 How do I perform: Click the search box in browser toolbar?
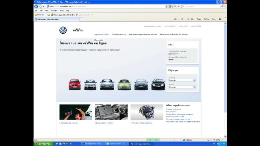point(201,6)
